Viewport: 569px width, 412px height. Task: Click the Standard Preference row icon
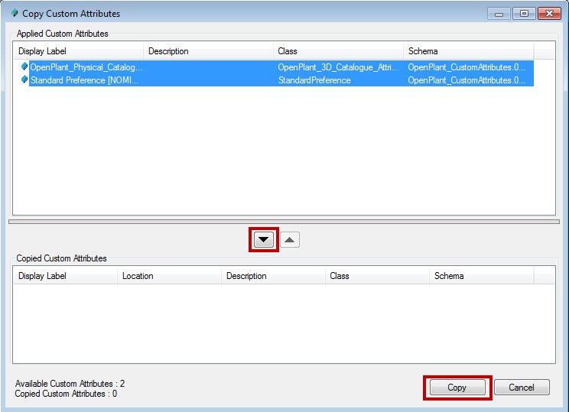pos(24,79)
